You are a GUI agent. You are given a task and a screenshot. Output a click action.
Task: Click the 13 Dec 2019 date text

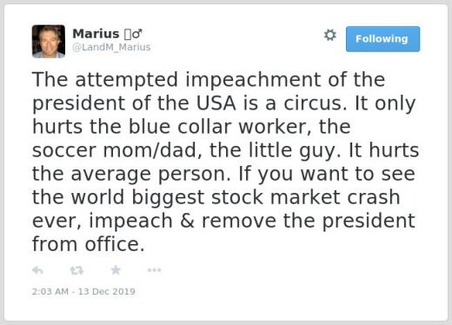tap(107, 291)
